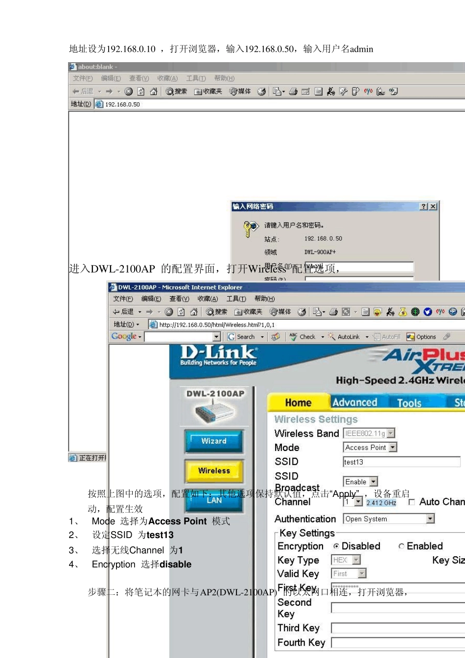Click Google toolbar AutoFill button
Image resolution: width=465 pixels, height=658 pixels.
(387, 337)
